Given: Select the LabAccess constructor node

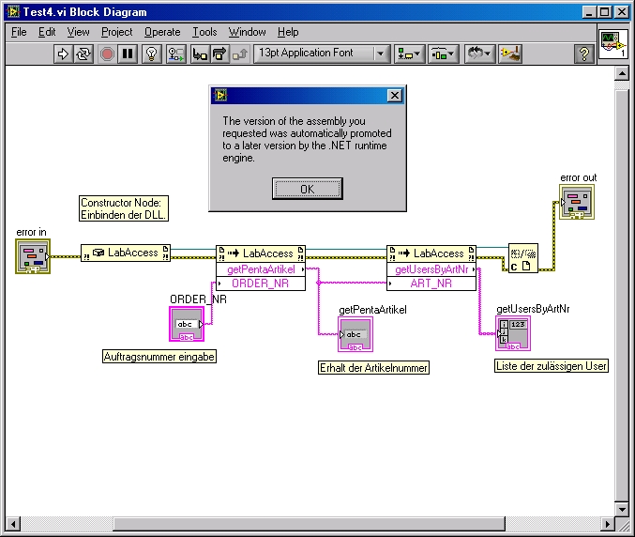Looking at the screenshot, I should [x=126, y=253].
